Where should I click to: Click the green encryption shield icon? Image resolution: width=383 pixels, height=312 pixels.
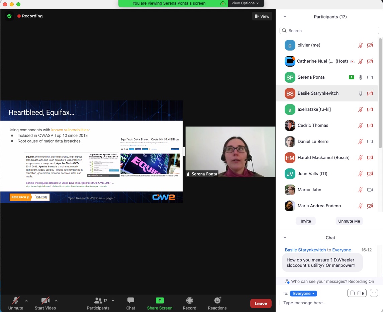pyautogui.click(x=9, y=16)
